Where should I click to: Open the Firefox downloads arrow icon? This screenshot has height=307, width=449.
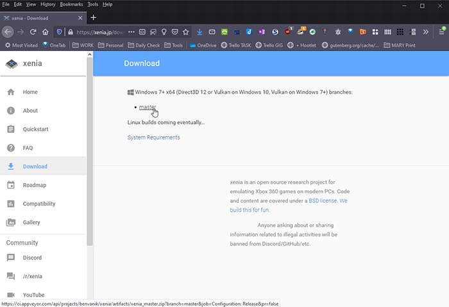point(200,31)
